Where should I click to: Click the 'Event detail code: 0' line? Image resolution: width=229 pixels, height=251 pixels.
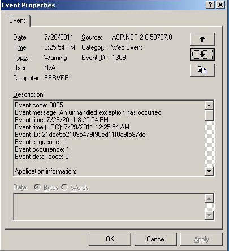coord(42,157)
